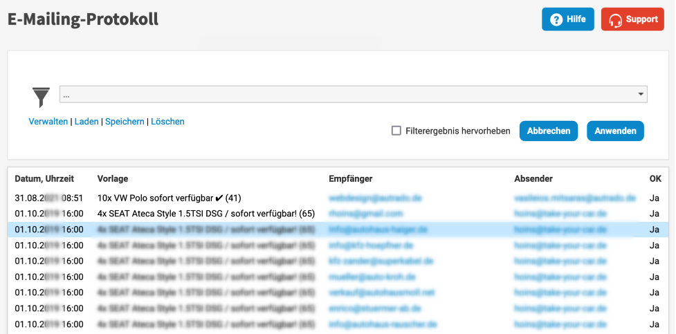Image resolution: width=676 pixels, height=334 pixels.
Task: Expand the filter dropdown arrow
Action: [x=641, y=95]
